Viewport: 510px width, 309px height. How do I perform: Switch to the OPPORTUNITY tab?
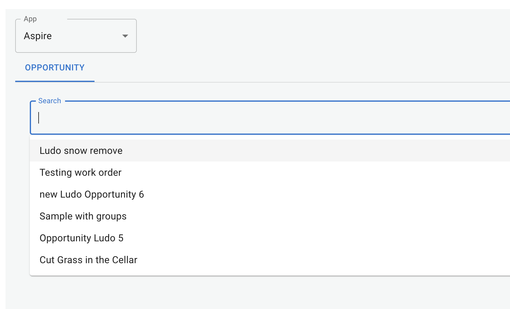(55, 68)
